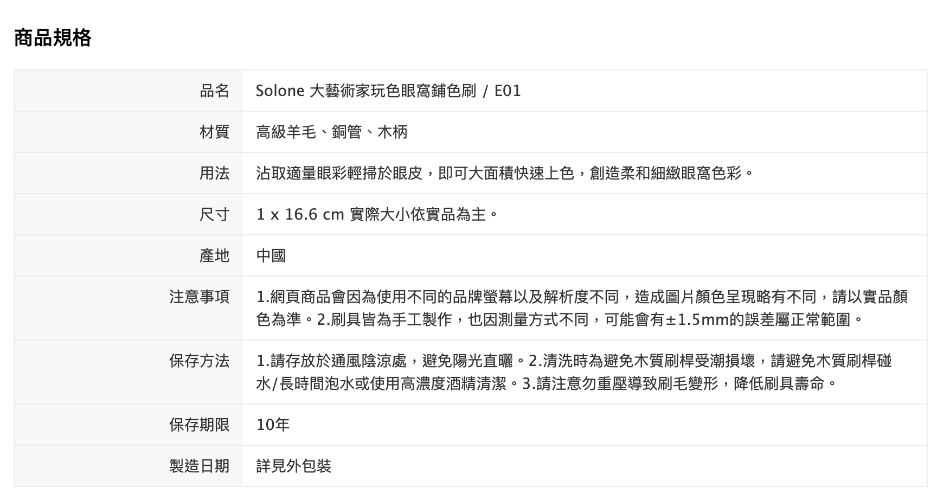The width and height of the screenshot is (937, 500).
Task: Click the 商品規格 section heading
Action: point(53,38)
